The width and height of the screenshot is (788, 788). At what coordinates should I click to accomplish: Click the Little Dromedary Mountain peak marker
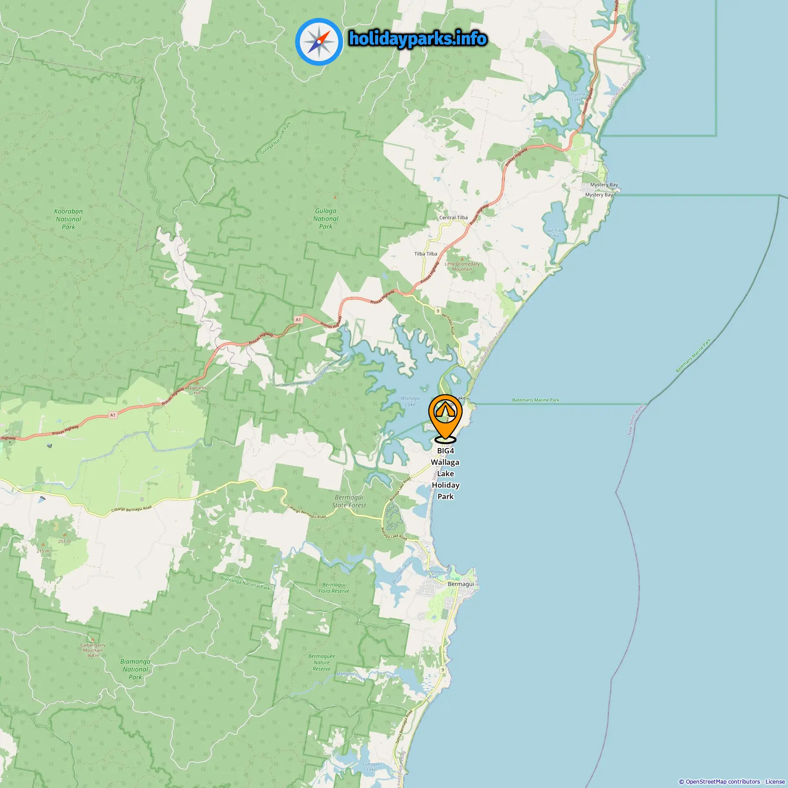click(463, 259)
